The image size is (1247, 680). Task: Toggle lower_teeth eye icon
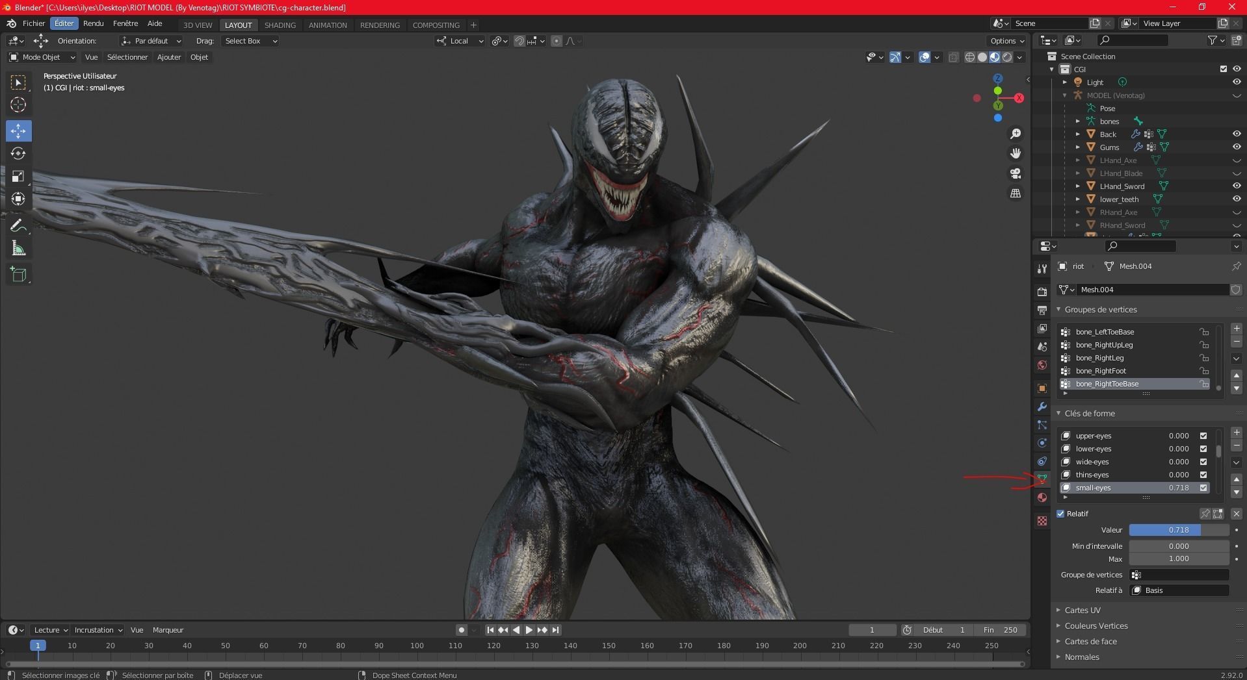tap(1237, 199)
